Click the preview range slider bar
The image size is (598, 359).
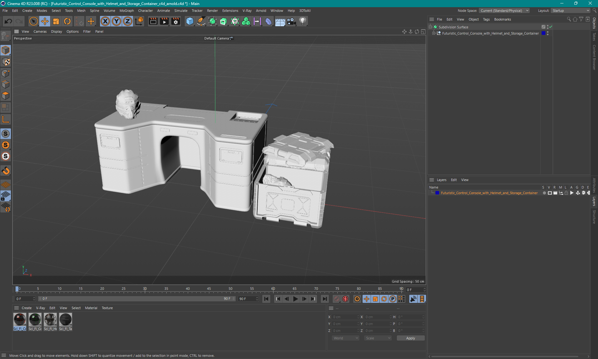click(x=136, y=299)
